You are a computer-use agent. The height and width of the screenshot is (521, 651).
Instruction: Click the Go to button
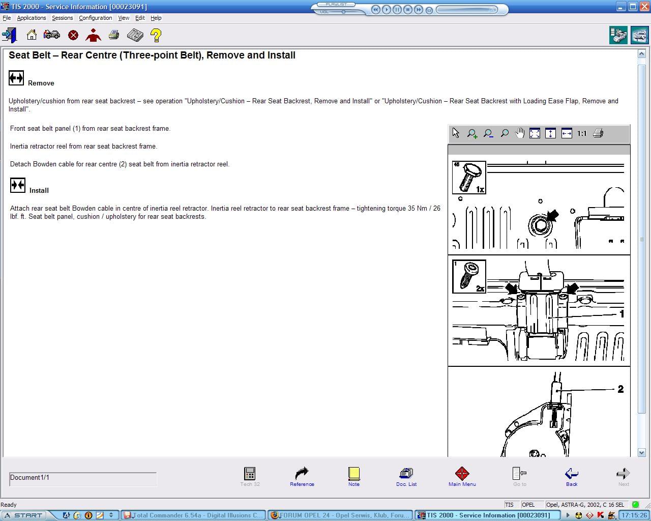pos(519,477)
